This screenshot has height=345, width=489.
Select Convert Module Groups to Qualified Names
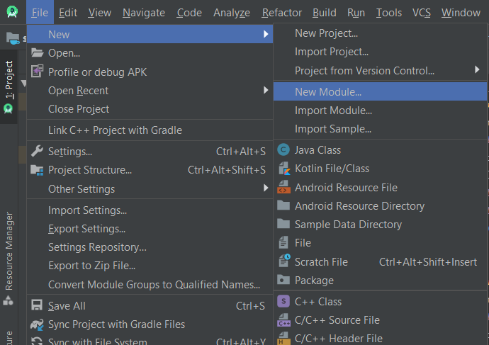tap(150, 284)
